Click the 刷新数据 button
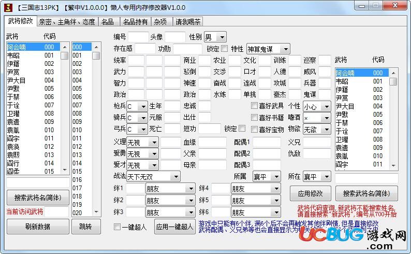Viewport: 411px width, 254px height. pyautogui.click(x=38, y=227)
